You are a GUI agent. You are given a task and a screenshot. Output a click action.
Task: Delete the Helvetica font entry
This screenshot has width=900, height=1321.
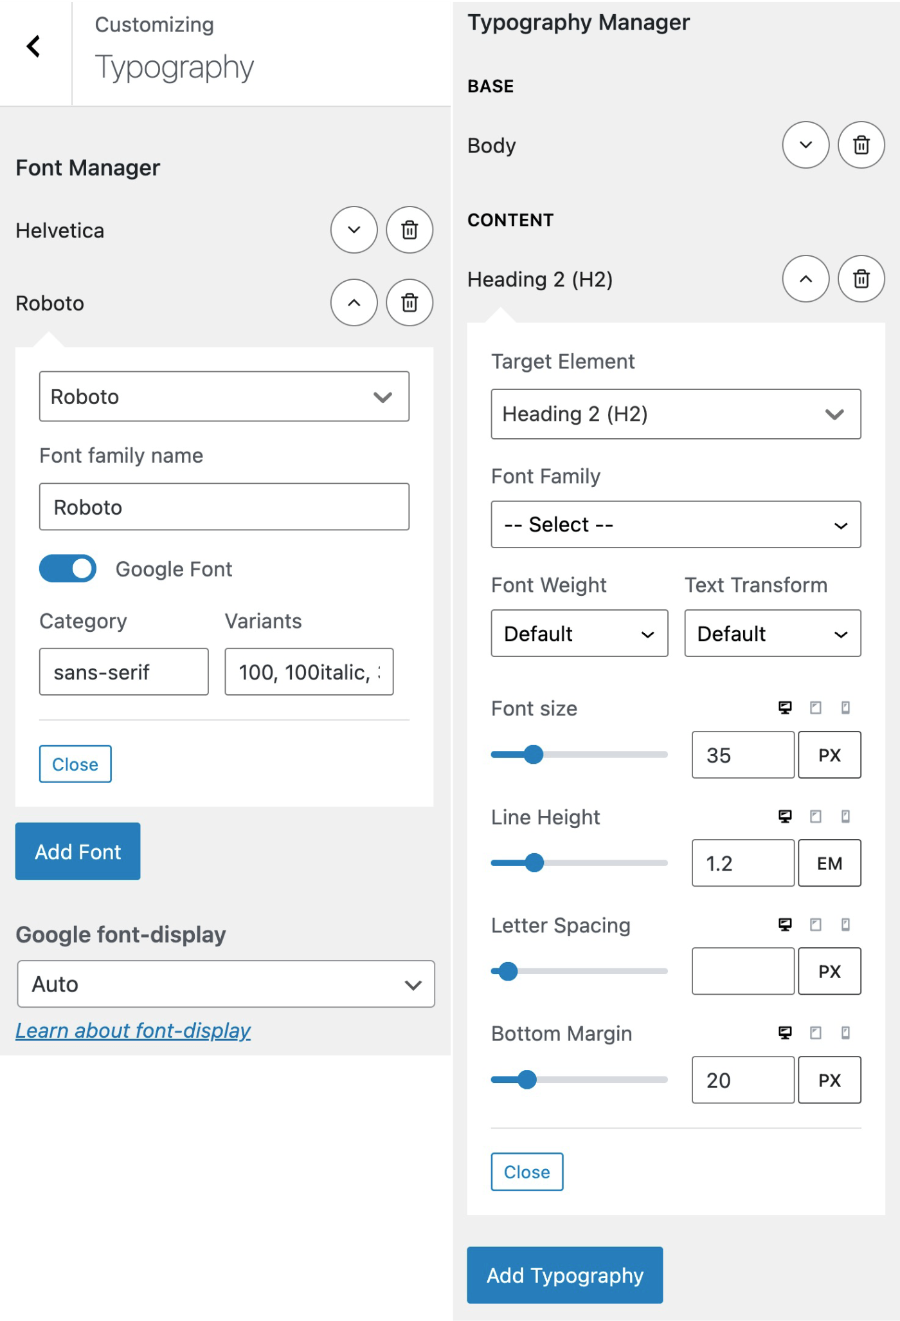click(x=410, y=230)
